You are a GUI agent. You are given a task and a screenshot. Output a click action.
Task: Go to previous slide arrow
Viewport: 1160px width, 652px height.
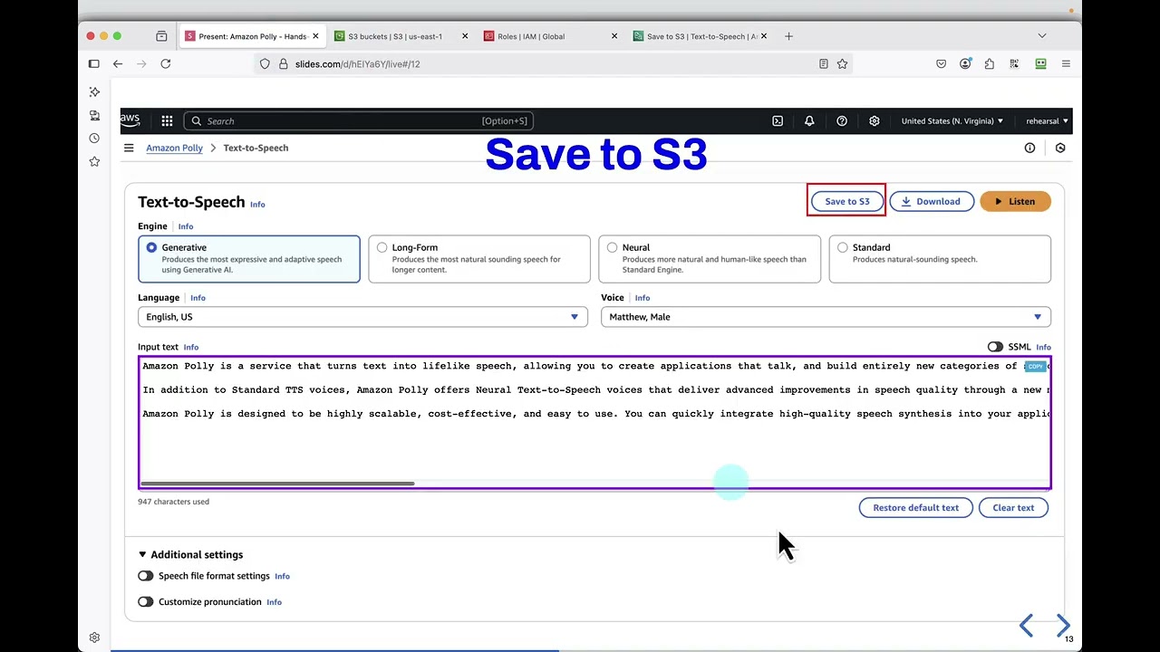point(1026,625)
